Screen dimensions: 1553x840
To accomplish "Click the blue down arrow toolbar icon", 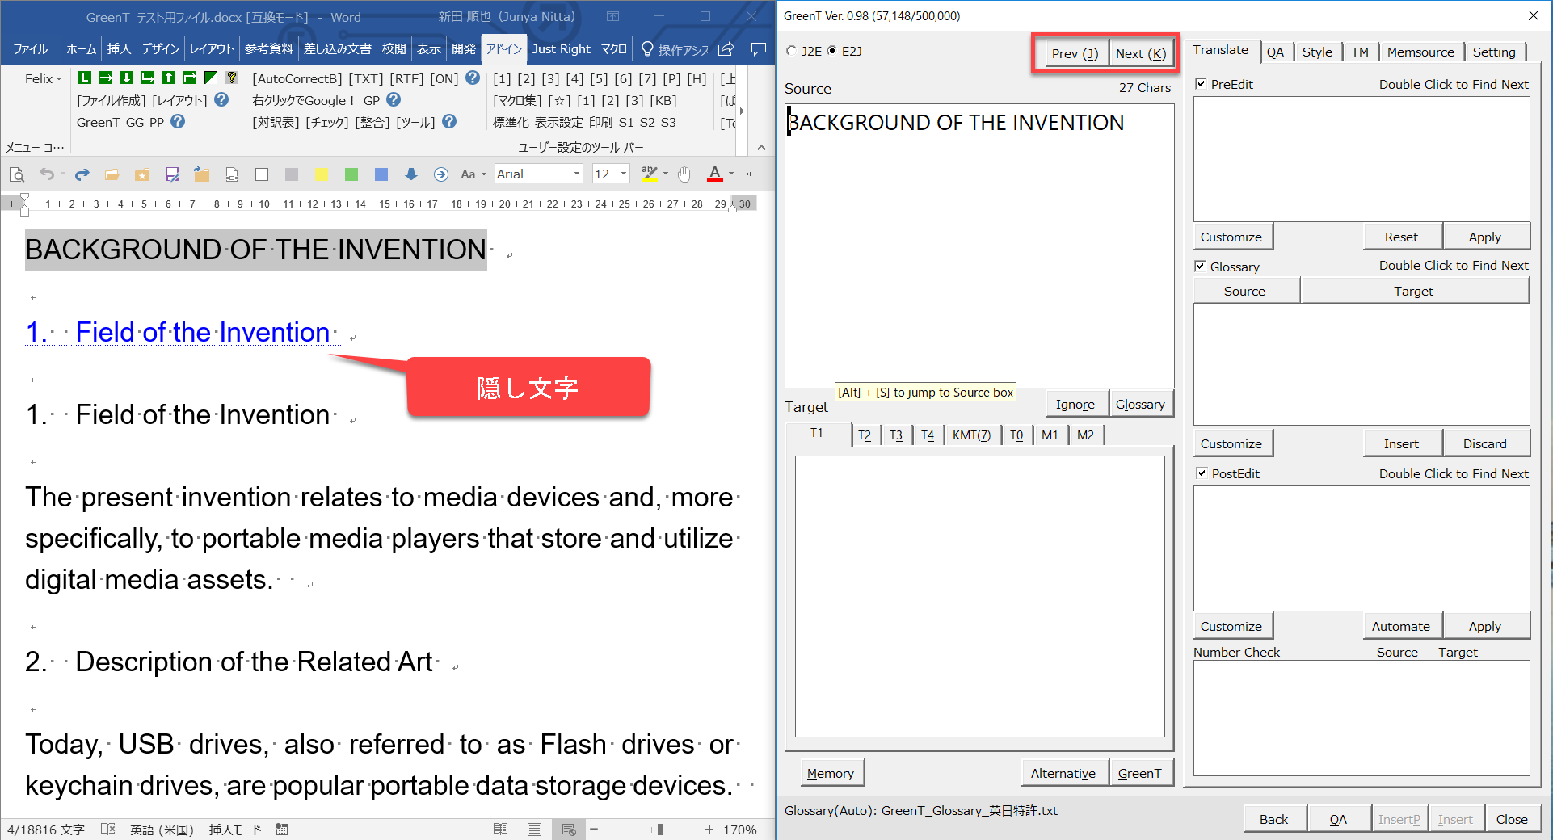I will tap(410, 174).
